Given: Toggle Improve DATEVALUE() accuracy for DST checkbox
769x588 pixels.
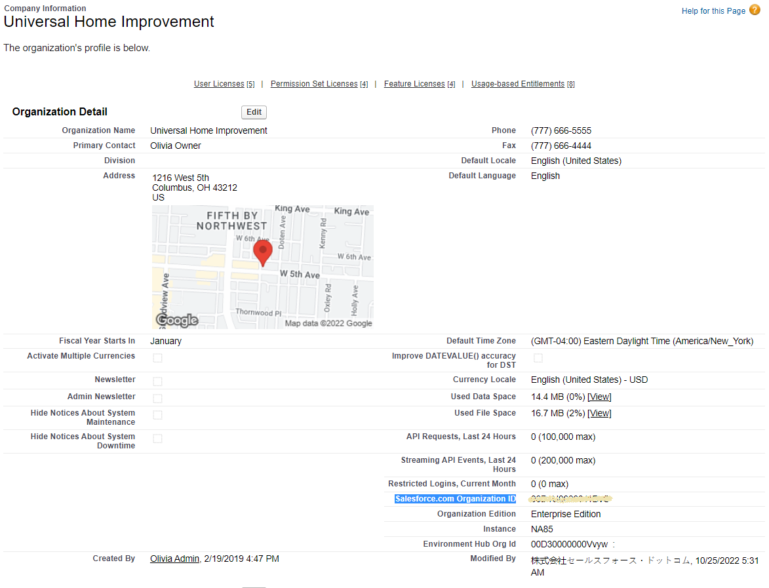Looking at the screenshot, I should click(x=538, y=358).
